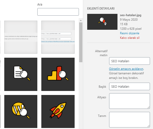This screenshot has width=153, height=129.
Task: Click inside the Altyazı text area
Action: pyautogui.click(x=130, y=101)
